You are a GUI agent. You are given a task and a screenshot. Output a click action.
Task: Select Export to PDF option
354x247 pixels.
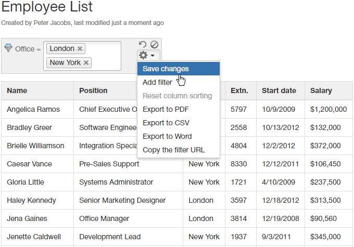(x=166, y=109)
